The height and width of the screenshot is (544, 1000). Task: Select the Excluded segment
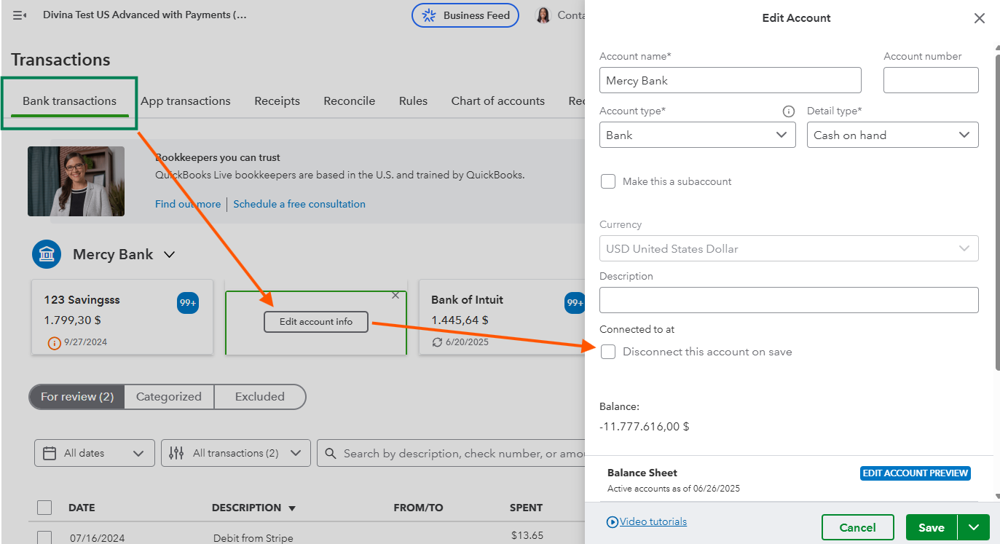coord(260,397)
